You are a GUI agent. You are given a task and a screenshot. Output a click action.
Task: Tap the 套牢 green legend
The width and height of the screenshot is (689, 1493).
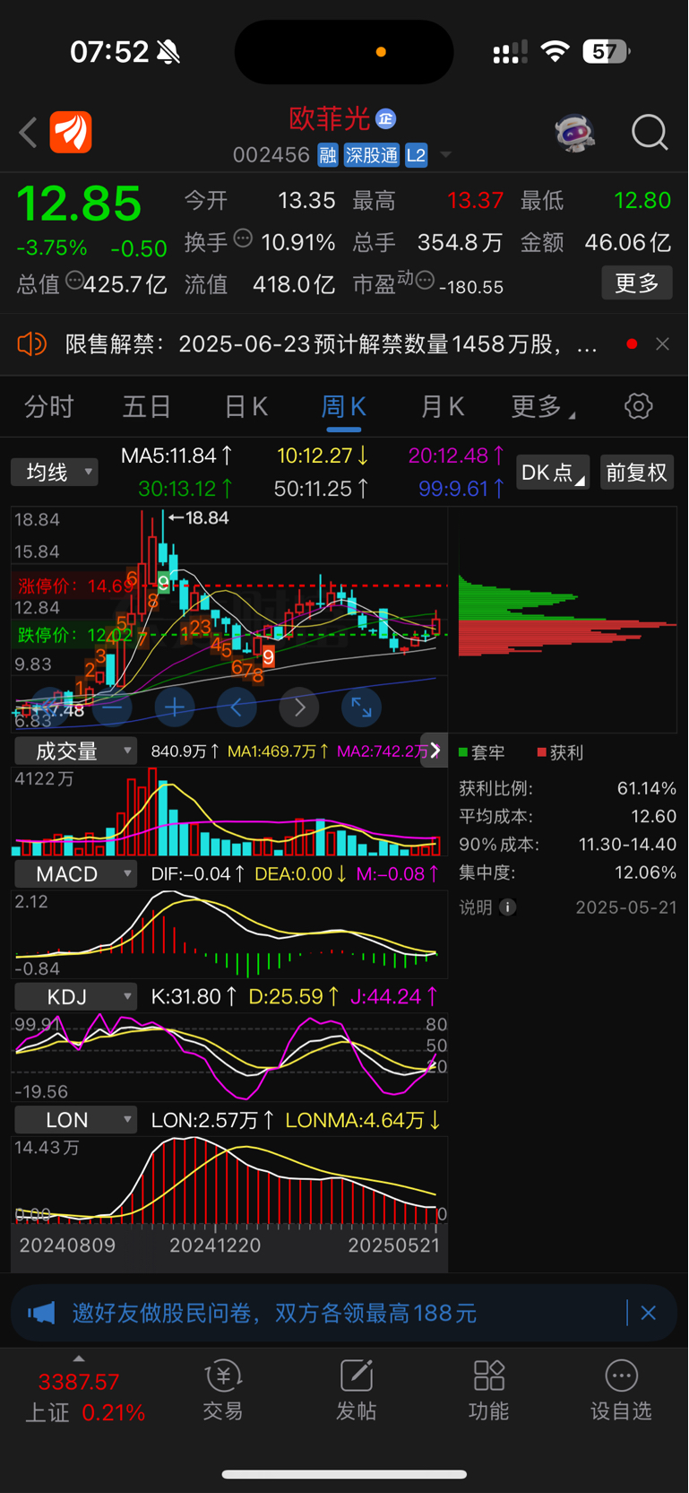pos(482,752)
